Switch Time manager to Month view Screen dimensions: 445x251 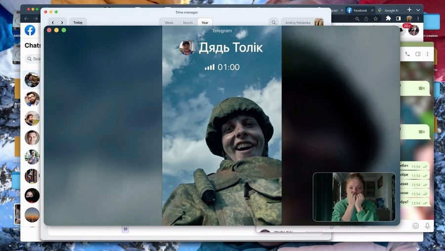point(187,22)
